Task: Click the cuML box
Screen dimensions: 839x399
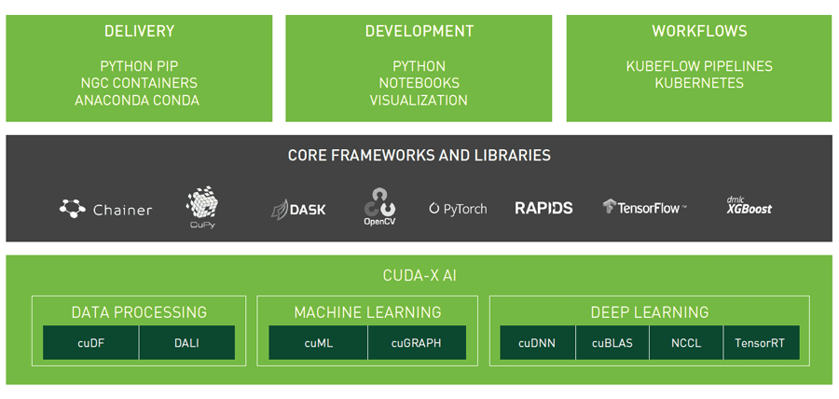Action: click(319, 343)
